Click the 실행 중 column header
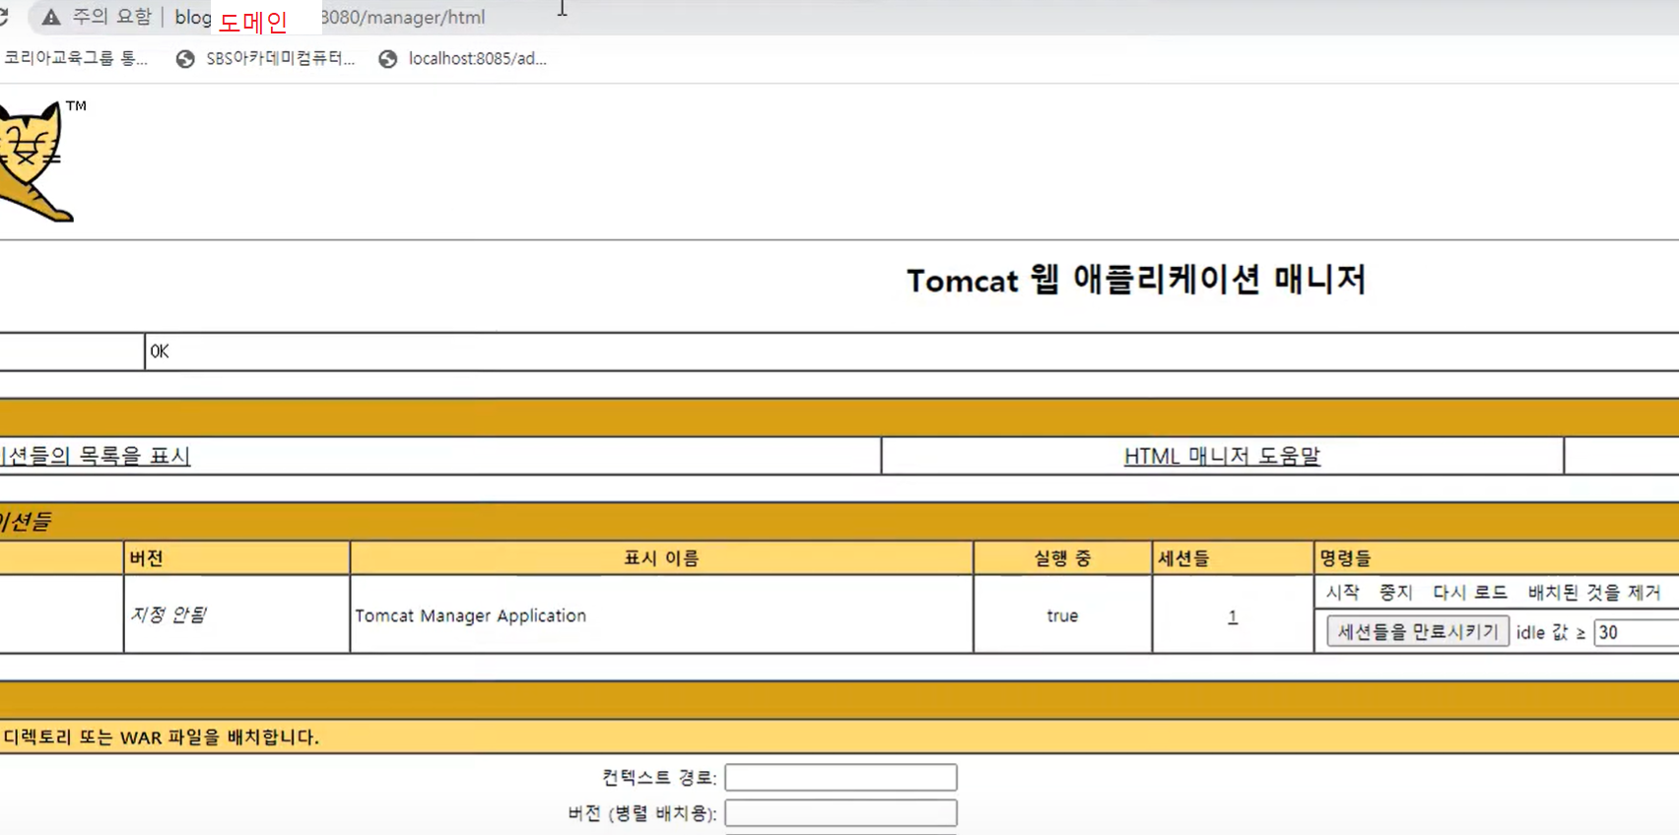This screenshot has width=1679, height=835. (x=1062, y=558)
